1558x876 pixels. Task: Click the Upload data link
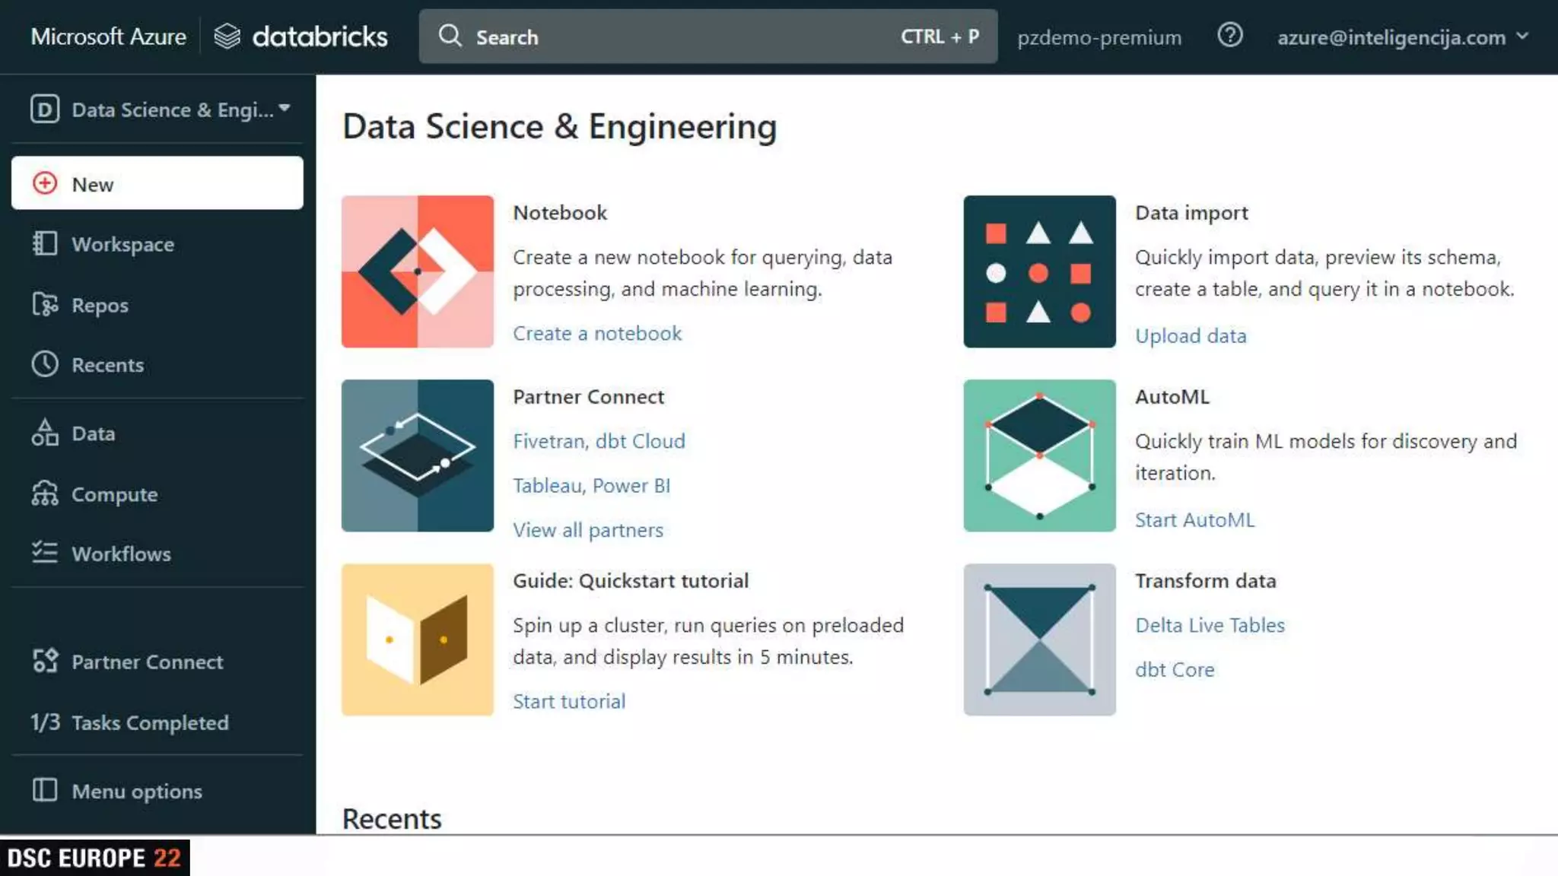1190,335
